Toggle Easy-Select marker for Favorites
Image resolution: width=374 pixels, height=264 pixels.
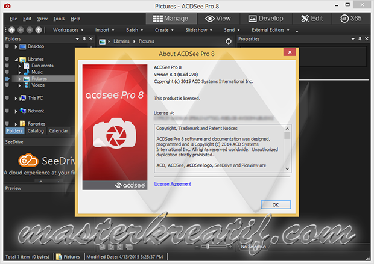click(x=7, y=124)
